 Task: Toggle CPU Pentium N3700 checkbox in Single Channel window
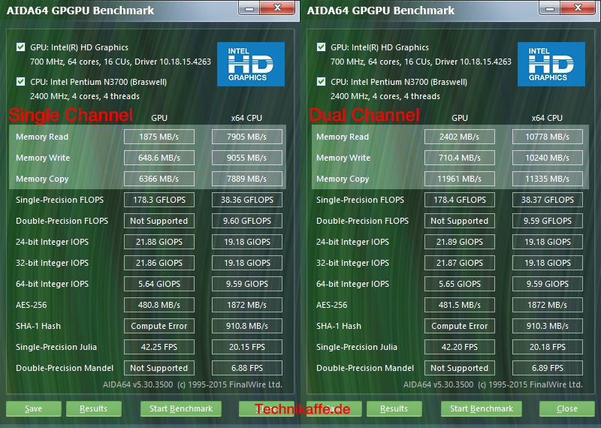tap(21, 82)
